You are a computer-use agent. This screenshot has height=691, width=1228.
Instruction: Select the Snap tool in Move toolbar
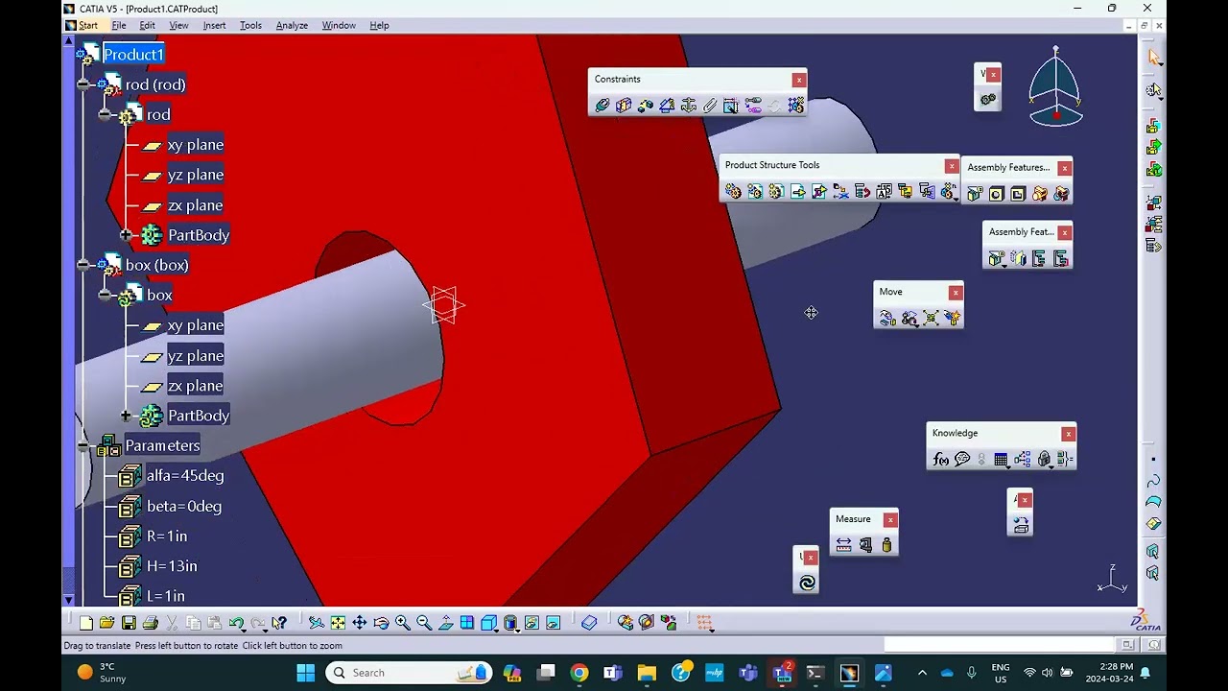point(909,319)
